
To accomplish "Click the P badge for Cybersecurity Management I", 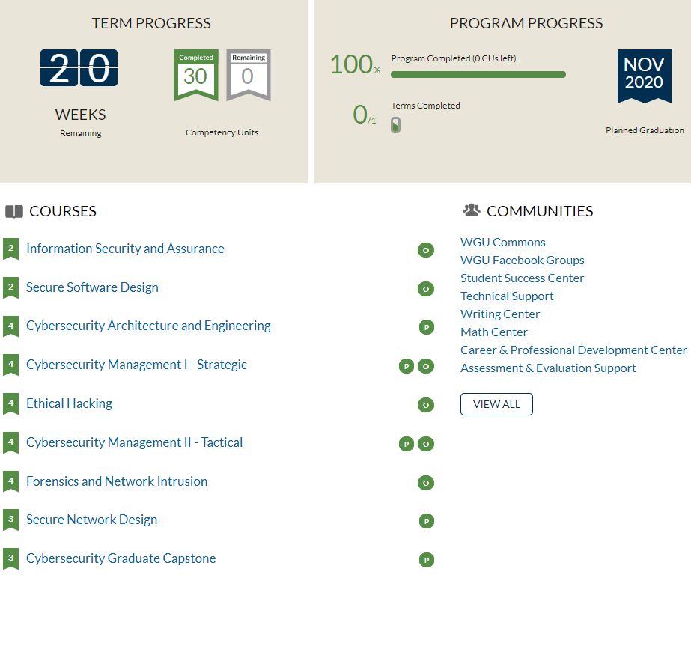I will (x=406, y=366).
